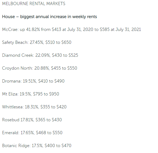Click the Croydon North 20.88% line

[x=40, y=68]
